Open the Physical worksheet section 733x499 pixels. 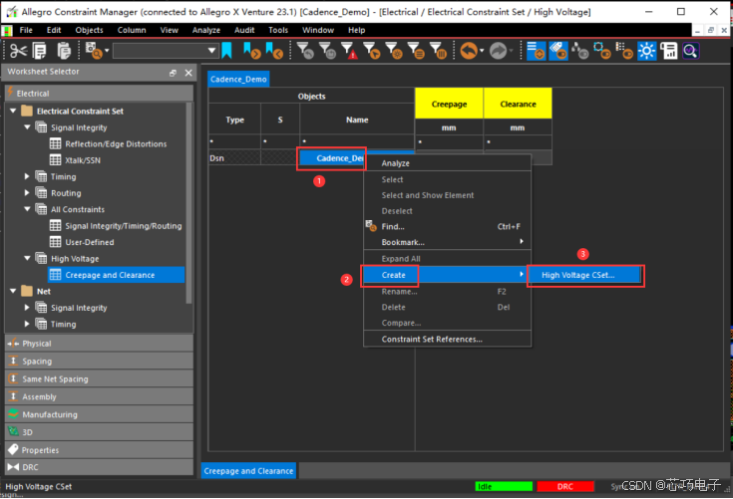99,344
